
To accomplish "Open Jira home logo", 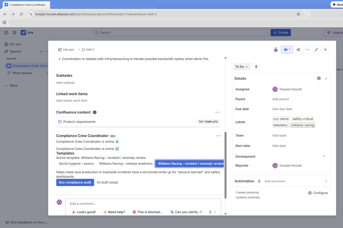I will tap(27, 33).
